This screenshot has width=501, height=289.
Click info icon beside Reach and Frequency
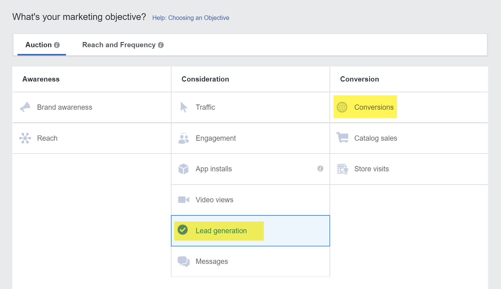click(161, 45)
